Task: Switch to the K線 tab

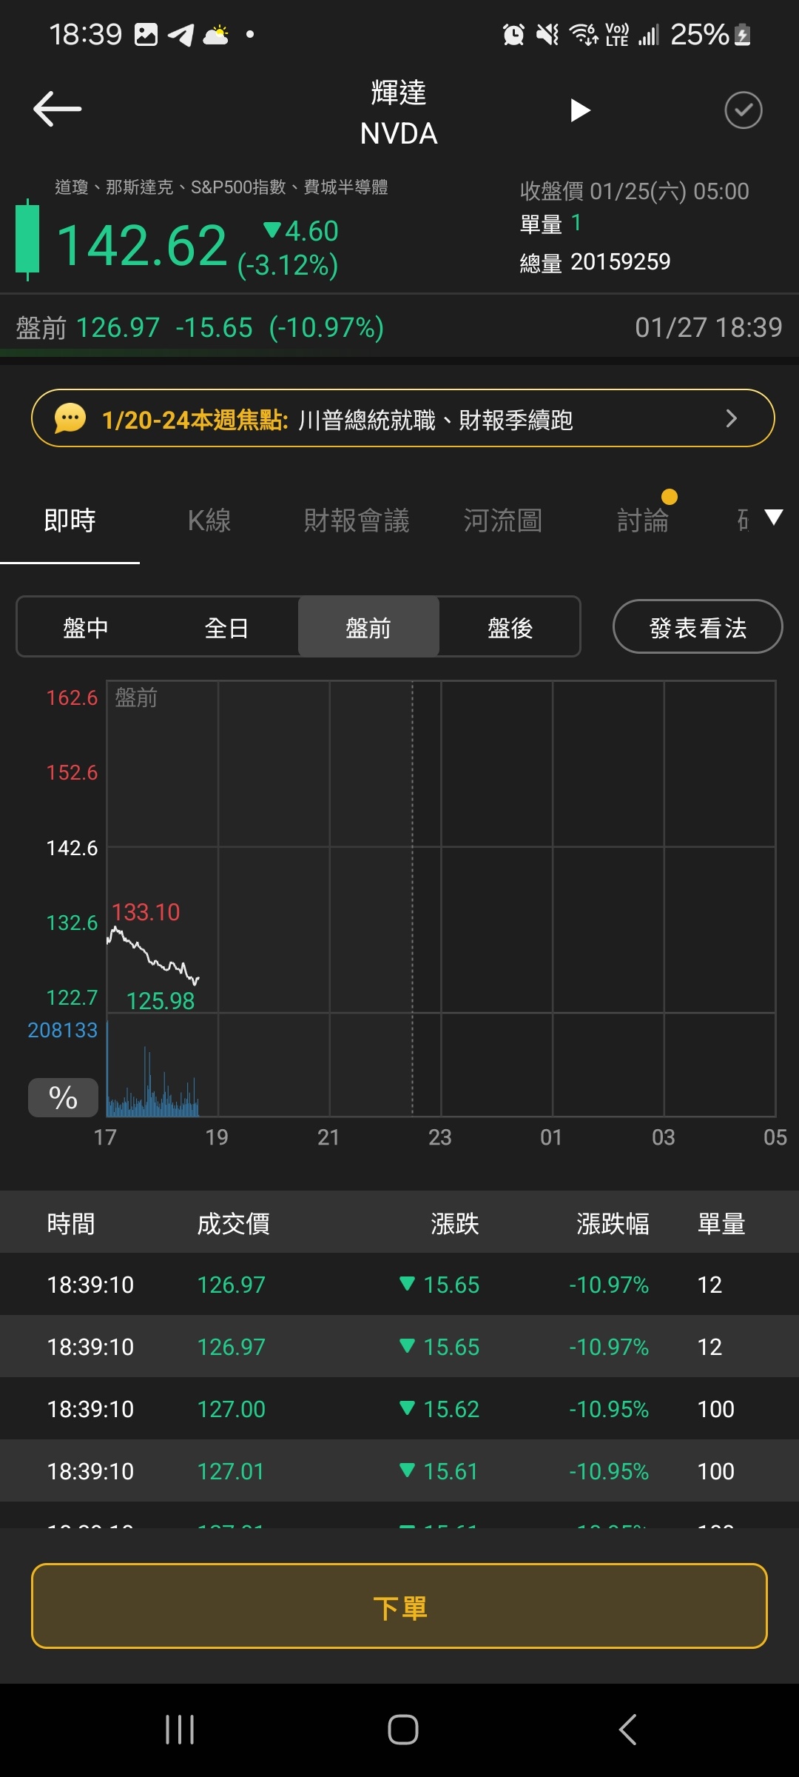Action: pos(209,521)
